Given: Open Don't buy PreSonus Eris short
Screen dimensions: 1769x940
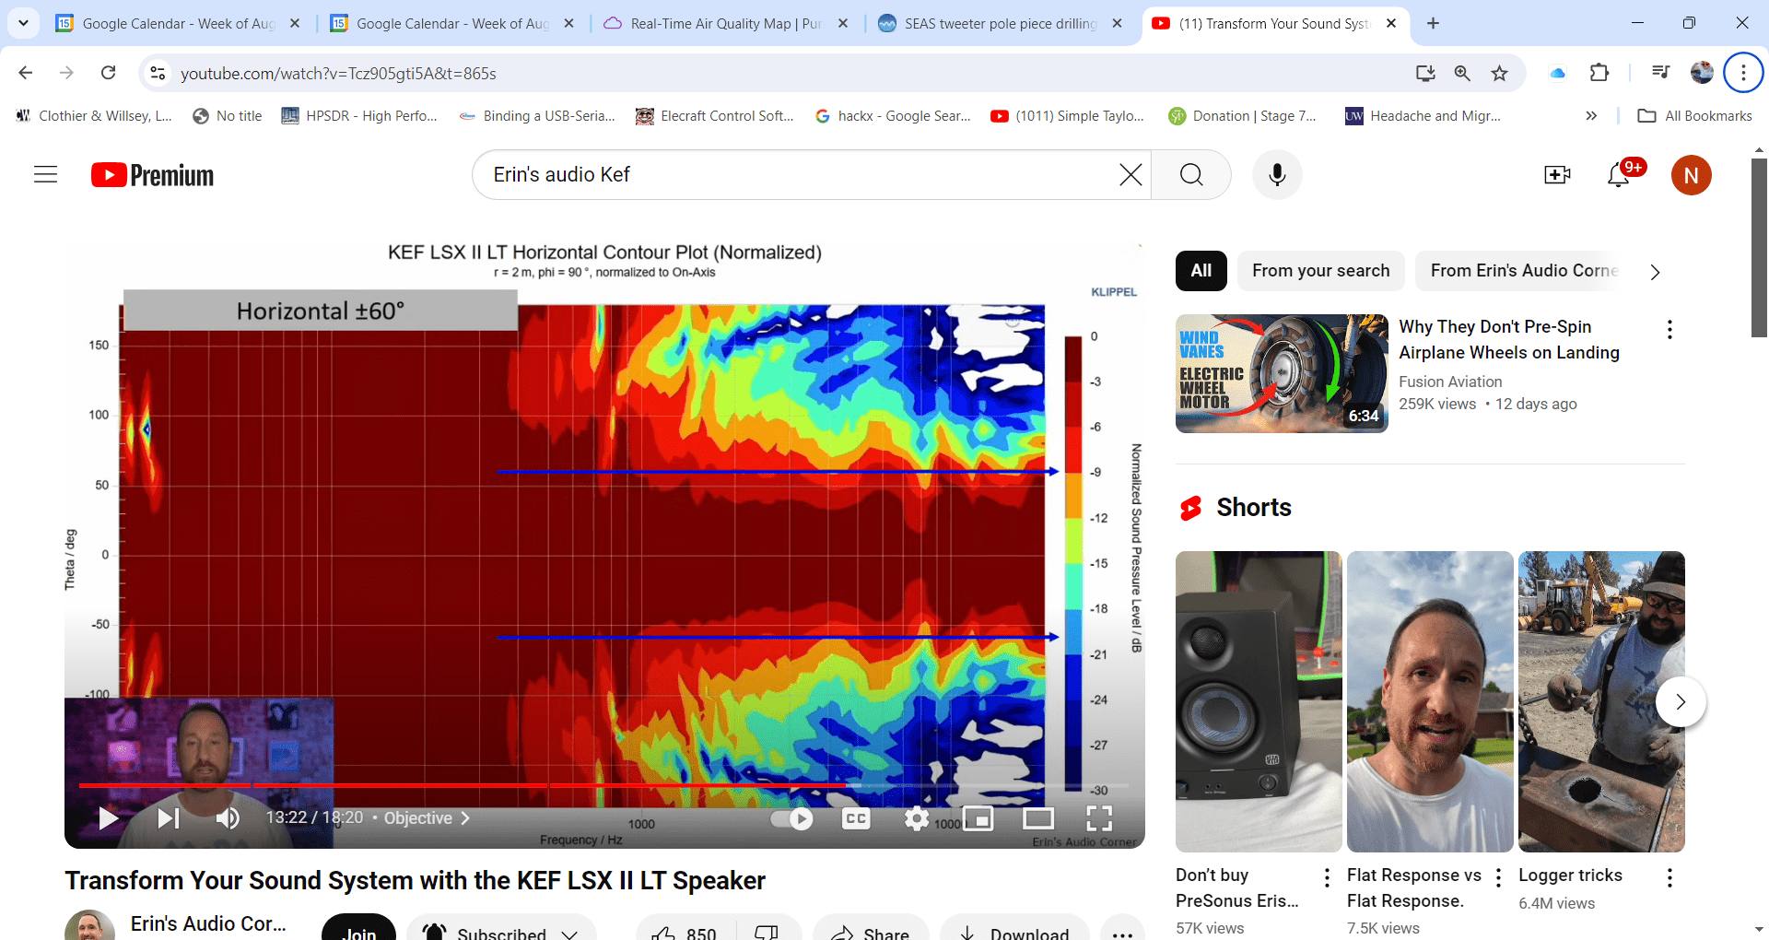Looking at the screenshot, I should (x=1259, y=701).
